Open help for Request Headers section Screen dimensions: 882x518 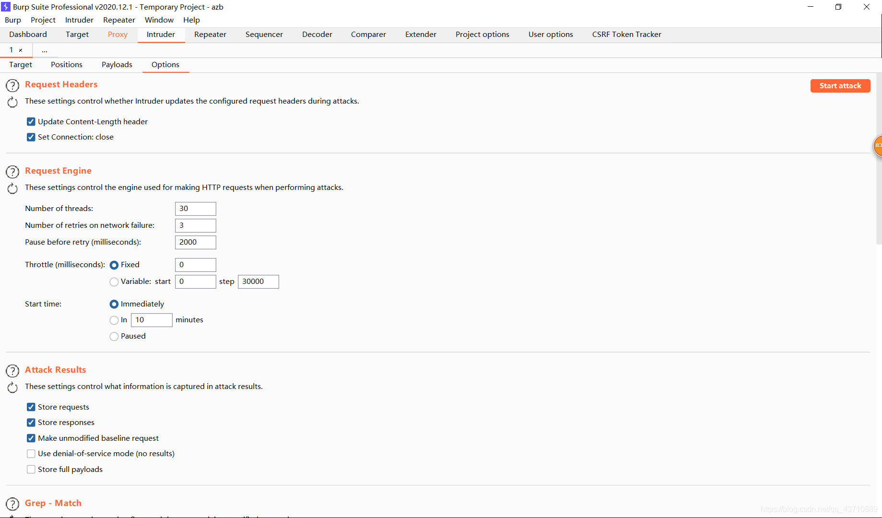click(12, 85)
